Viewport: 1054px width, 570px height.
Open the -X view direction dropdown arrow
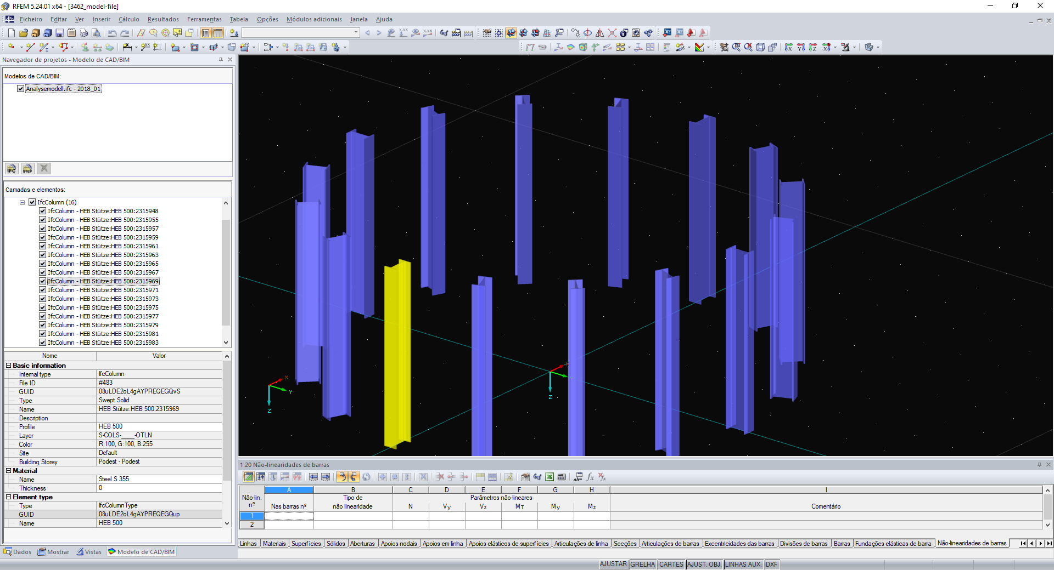click(x=836, y=47)
